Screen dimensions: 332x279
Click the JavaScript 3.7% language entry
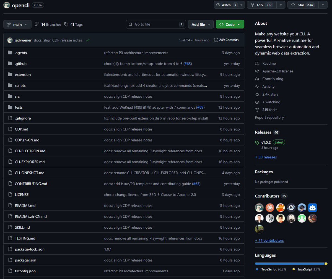(x=306, y=269)
